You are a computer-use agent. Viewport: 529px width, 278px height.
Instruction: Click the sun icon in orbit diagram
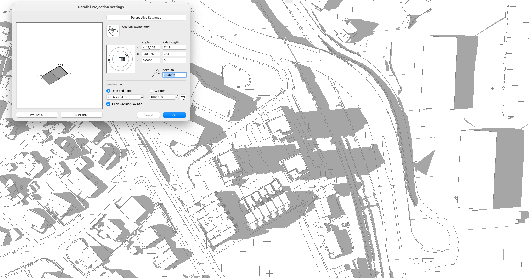point(109,60)
